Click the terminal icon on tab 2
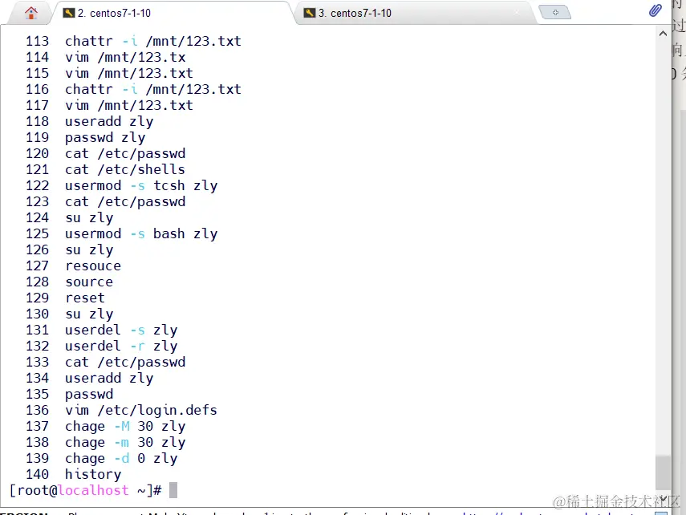Viewport: 686px width, 515px height. pyautogui.click(x=69, y=13)
